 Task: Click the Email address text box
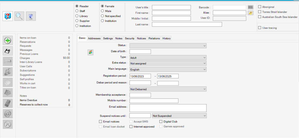pos(168,108)
